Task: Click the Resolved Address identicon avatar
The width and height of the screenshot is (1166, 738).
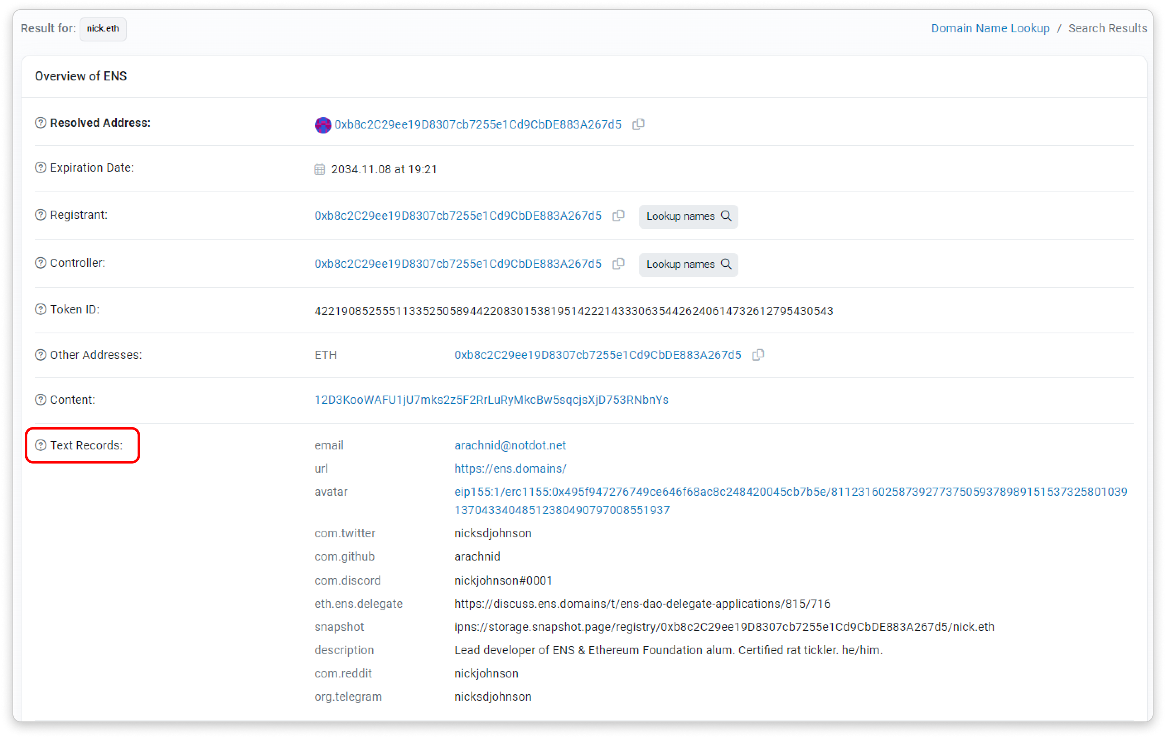Action: pos(322,125)
